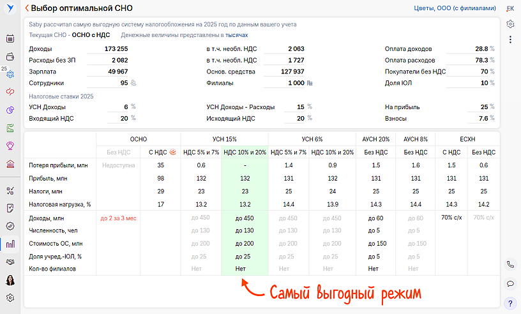Click the help question mark icon

(x=510, y=303)
